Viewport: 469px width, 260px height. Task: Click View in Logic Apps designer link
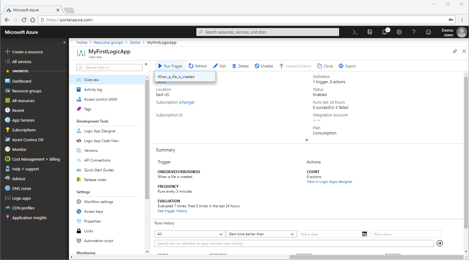coord(329,182)
